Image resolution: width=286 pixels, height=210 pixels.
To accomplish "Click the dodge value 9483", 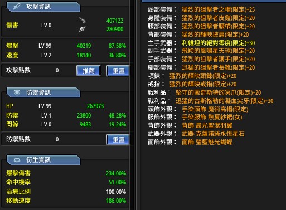I will pyautogui.click(x=85, y=124).
